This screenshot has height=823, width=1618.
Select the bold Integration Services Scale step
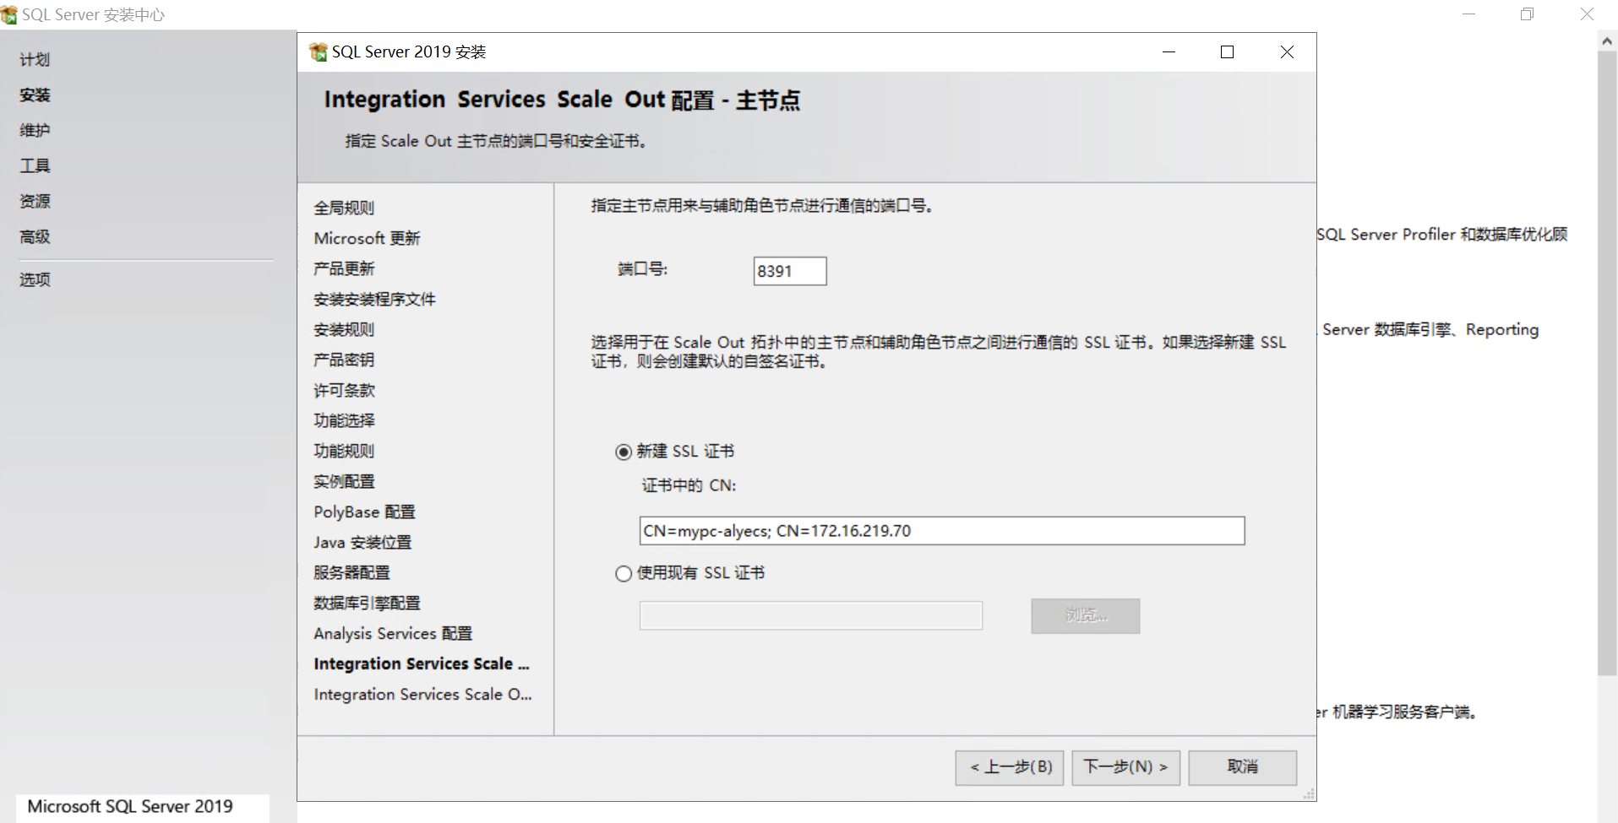422,663
